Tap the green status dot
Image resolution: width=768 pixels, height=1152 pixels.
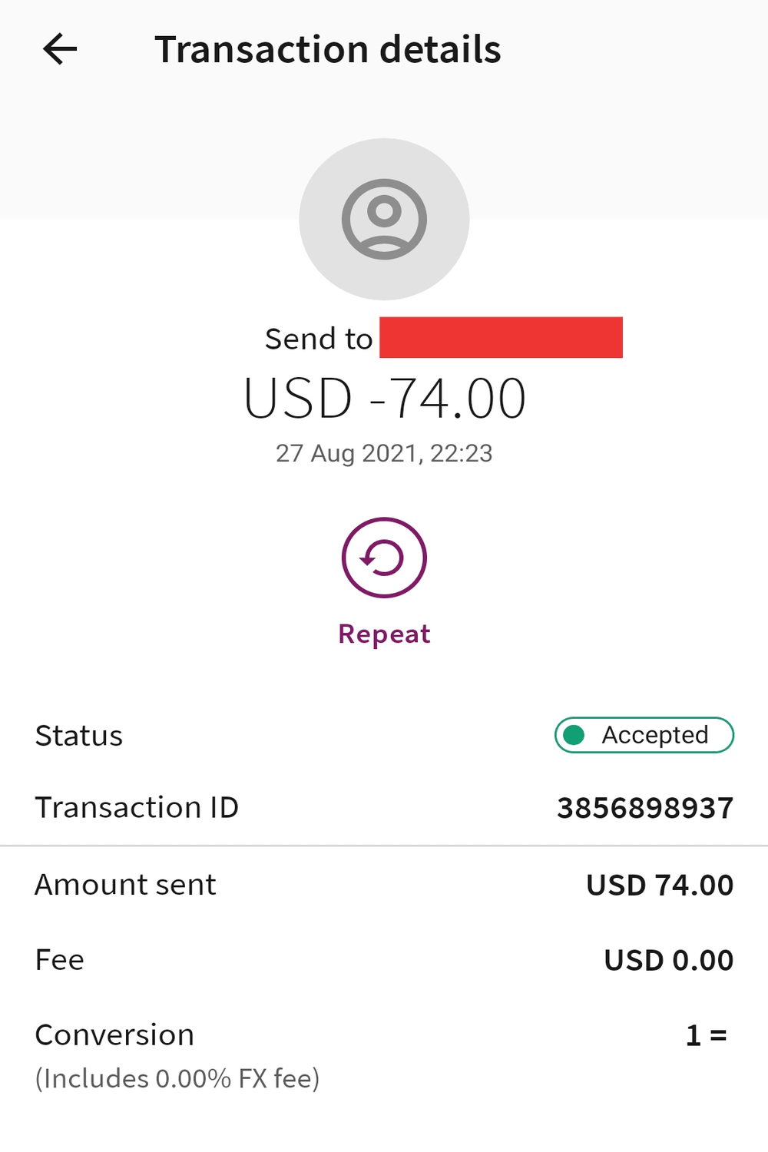pos(574,735)
